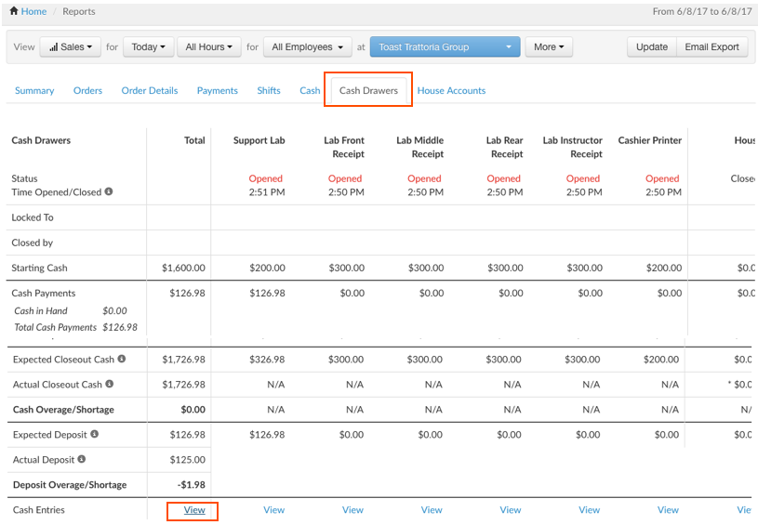Screen dimensions: 758x525
Task: Expand the Today date range dropdown
Action: [149, 47]
